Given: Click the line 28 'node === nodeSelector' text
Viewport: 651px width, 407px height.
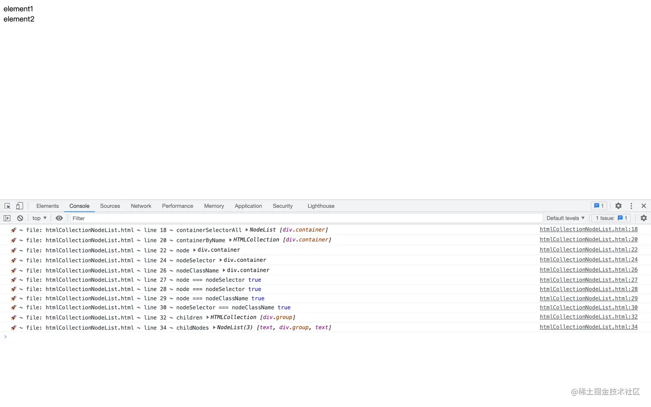Looking at the screenshot, I should [x=210, y=289].
